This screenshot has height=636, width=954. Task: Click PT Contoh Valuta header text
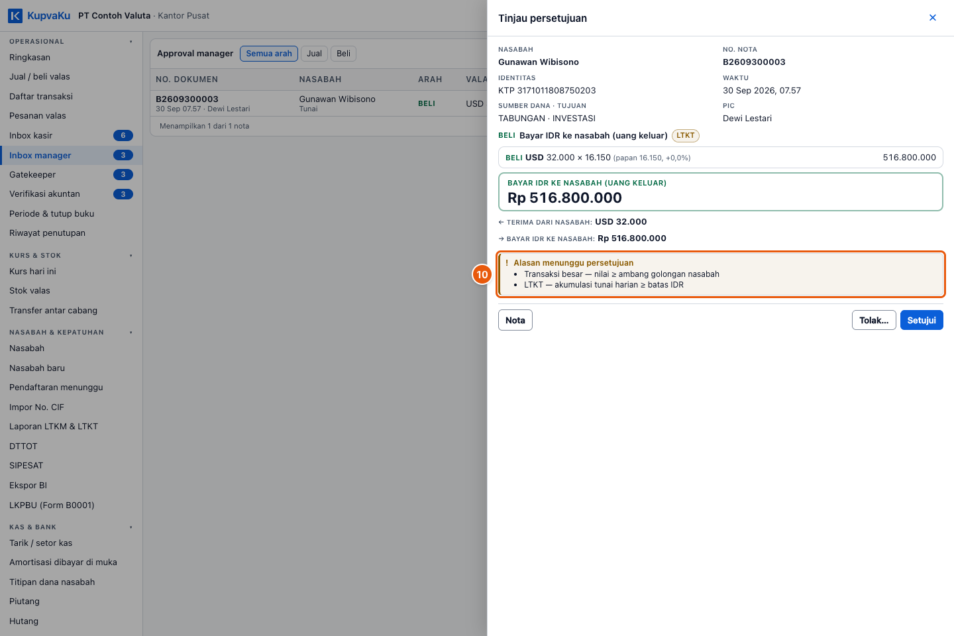point(115,16)
